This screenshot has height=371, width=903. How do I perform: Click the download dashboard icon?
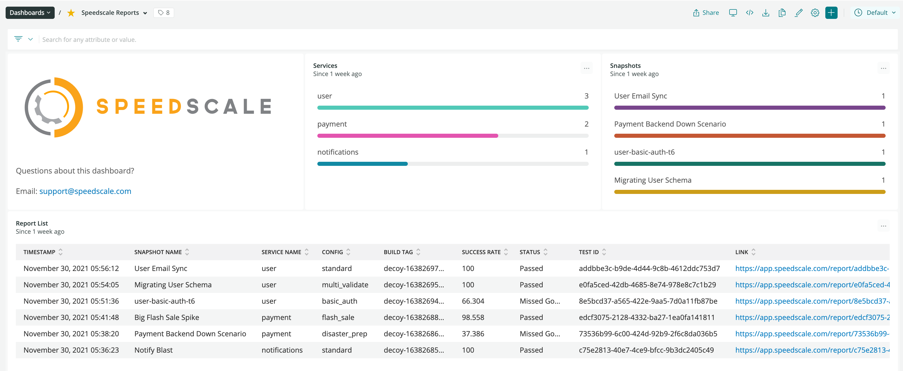[766, 13]
